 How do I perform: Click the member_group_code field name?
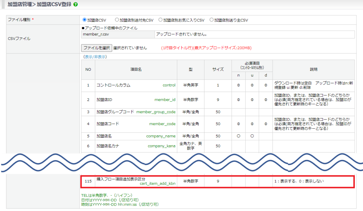(x=156, y=112)
